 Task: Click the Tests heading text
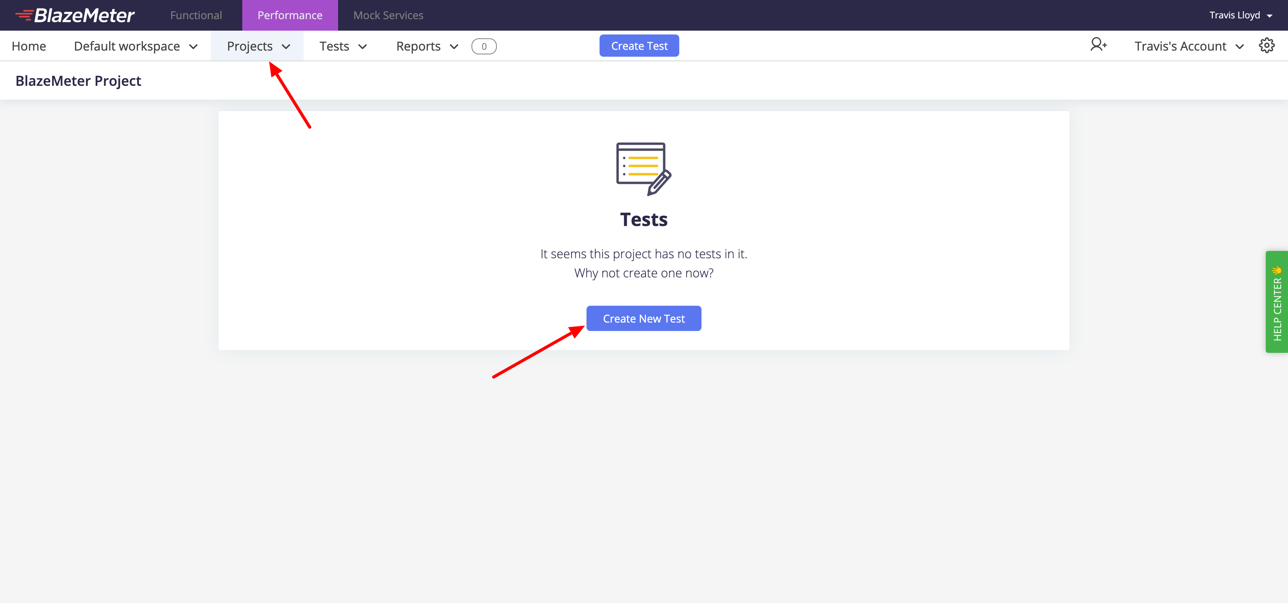point(644,220)
